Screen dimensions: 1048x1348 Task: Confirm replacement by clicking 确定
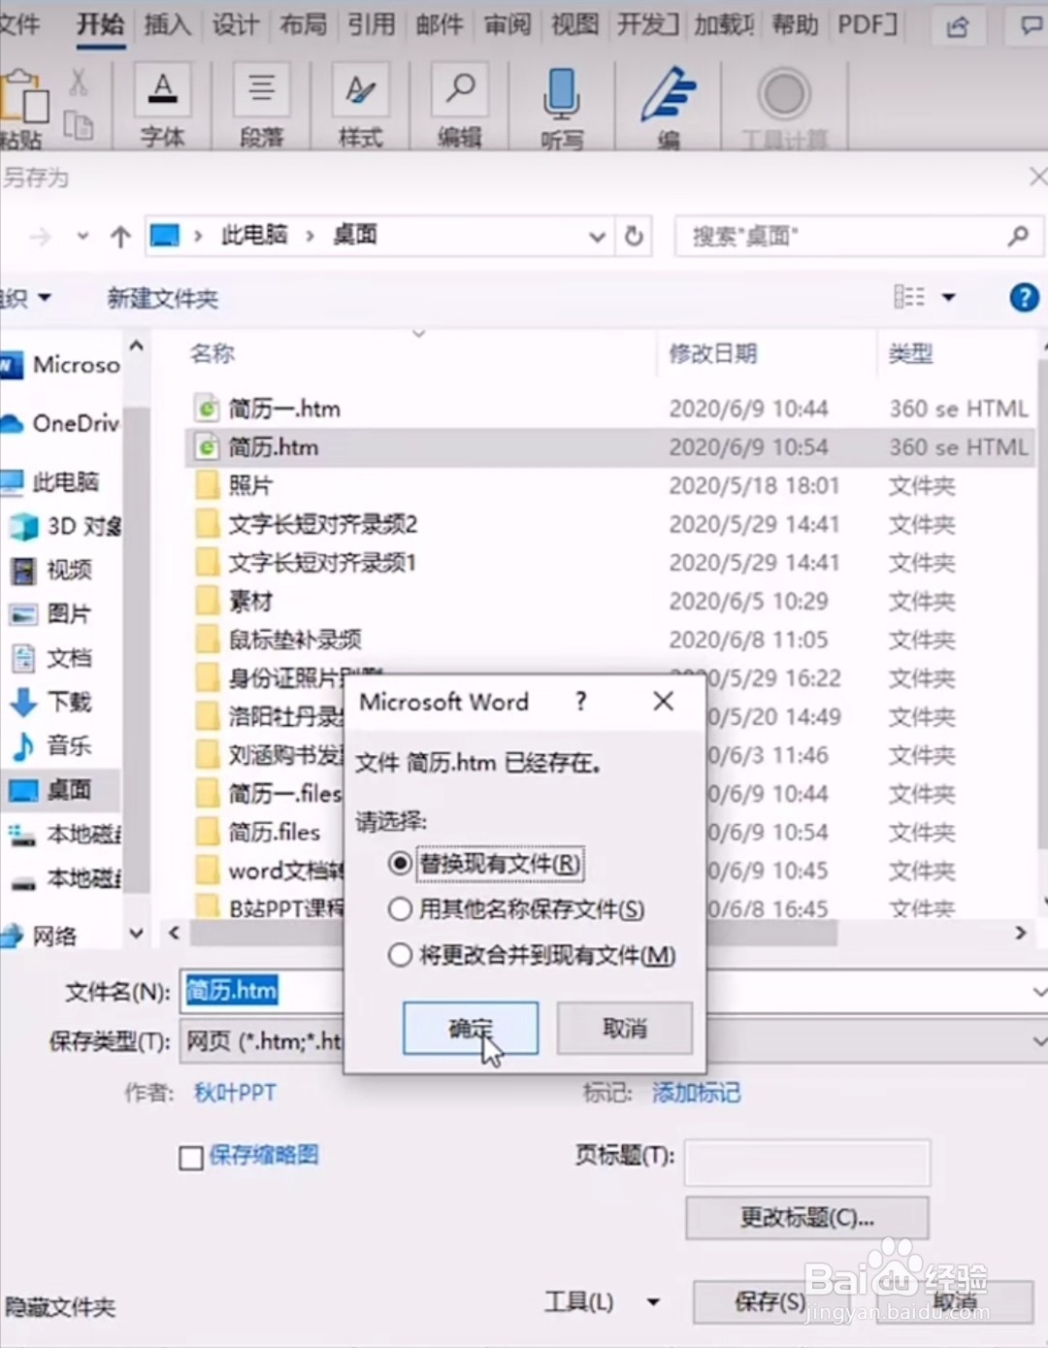471,1028
